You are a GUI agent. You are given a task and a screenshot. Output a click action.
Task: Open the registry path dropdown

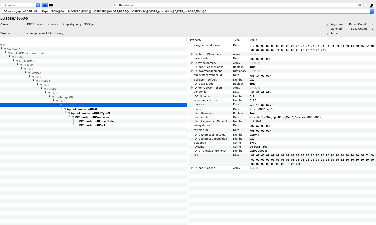click(372, 11)
